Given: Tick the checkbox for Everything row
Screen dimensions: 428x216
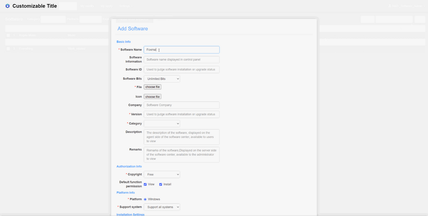Looking at the screenshot, I should [x=8, y=48].
